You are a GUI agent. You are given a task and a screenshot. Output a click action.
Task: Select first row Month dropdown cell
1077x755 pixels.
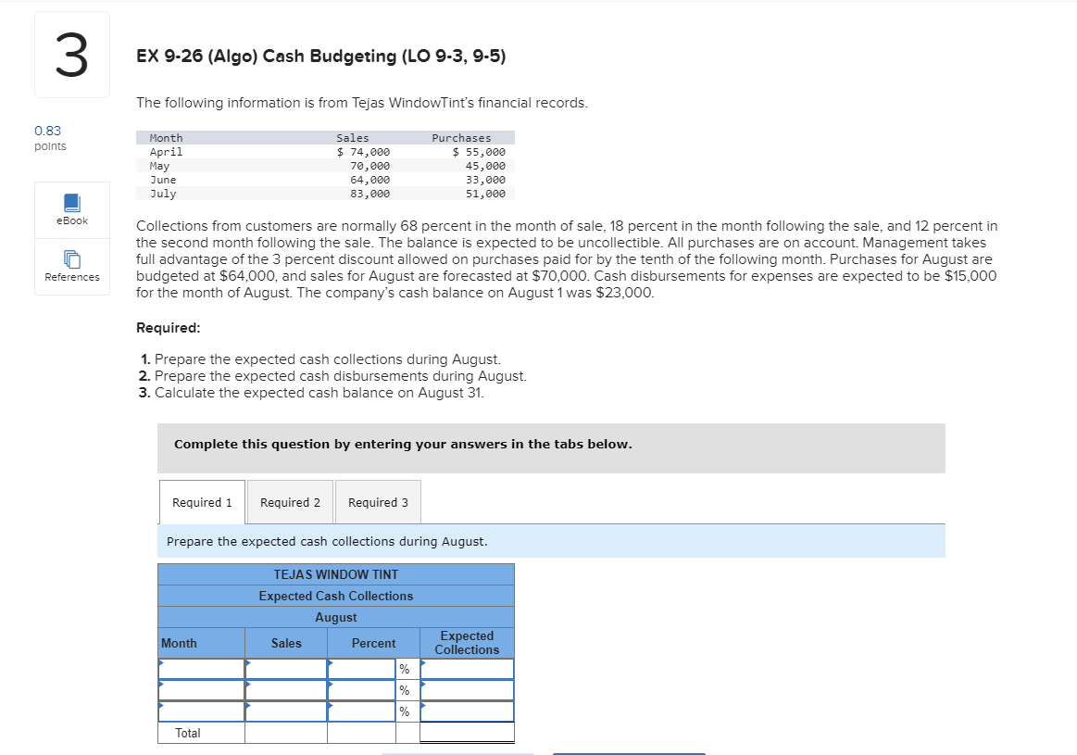click(201, 669)
